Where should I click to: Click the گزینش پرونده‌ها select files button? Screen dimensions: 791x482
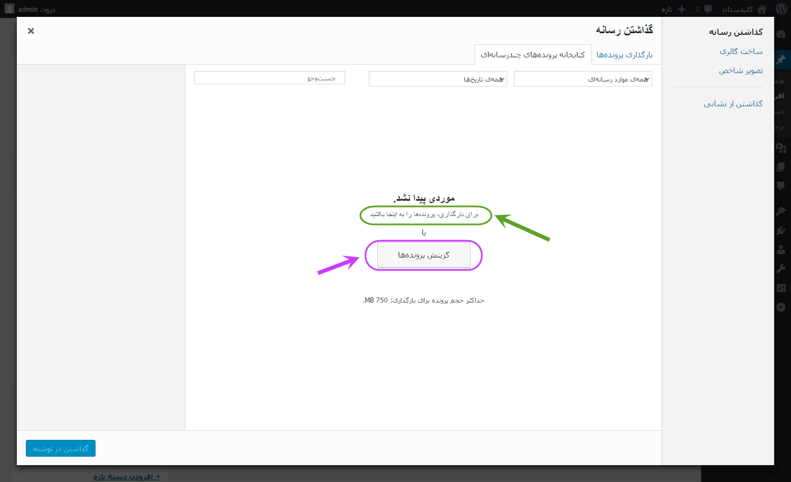[x=424, y=255]
